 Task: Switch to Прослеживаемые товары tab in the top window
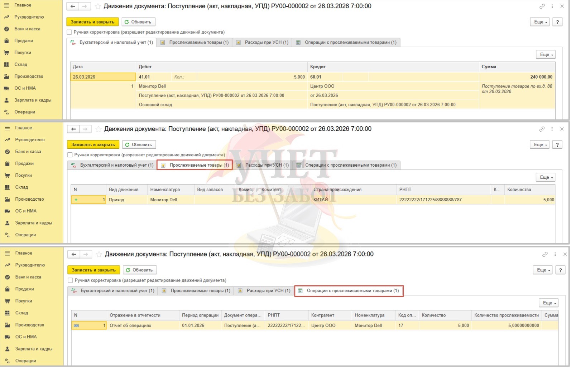point(195,43)
